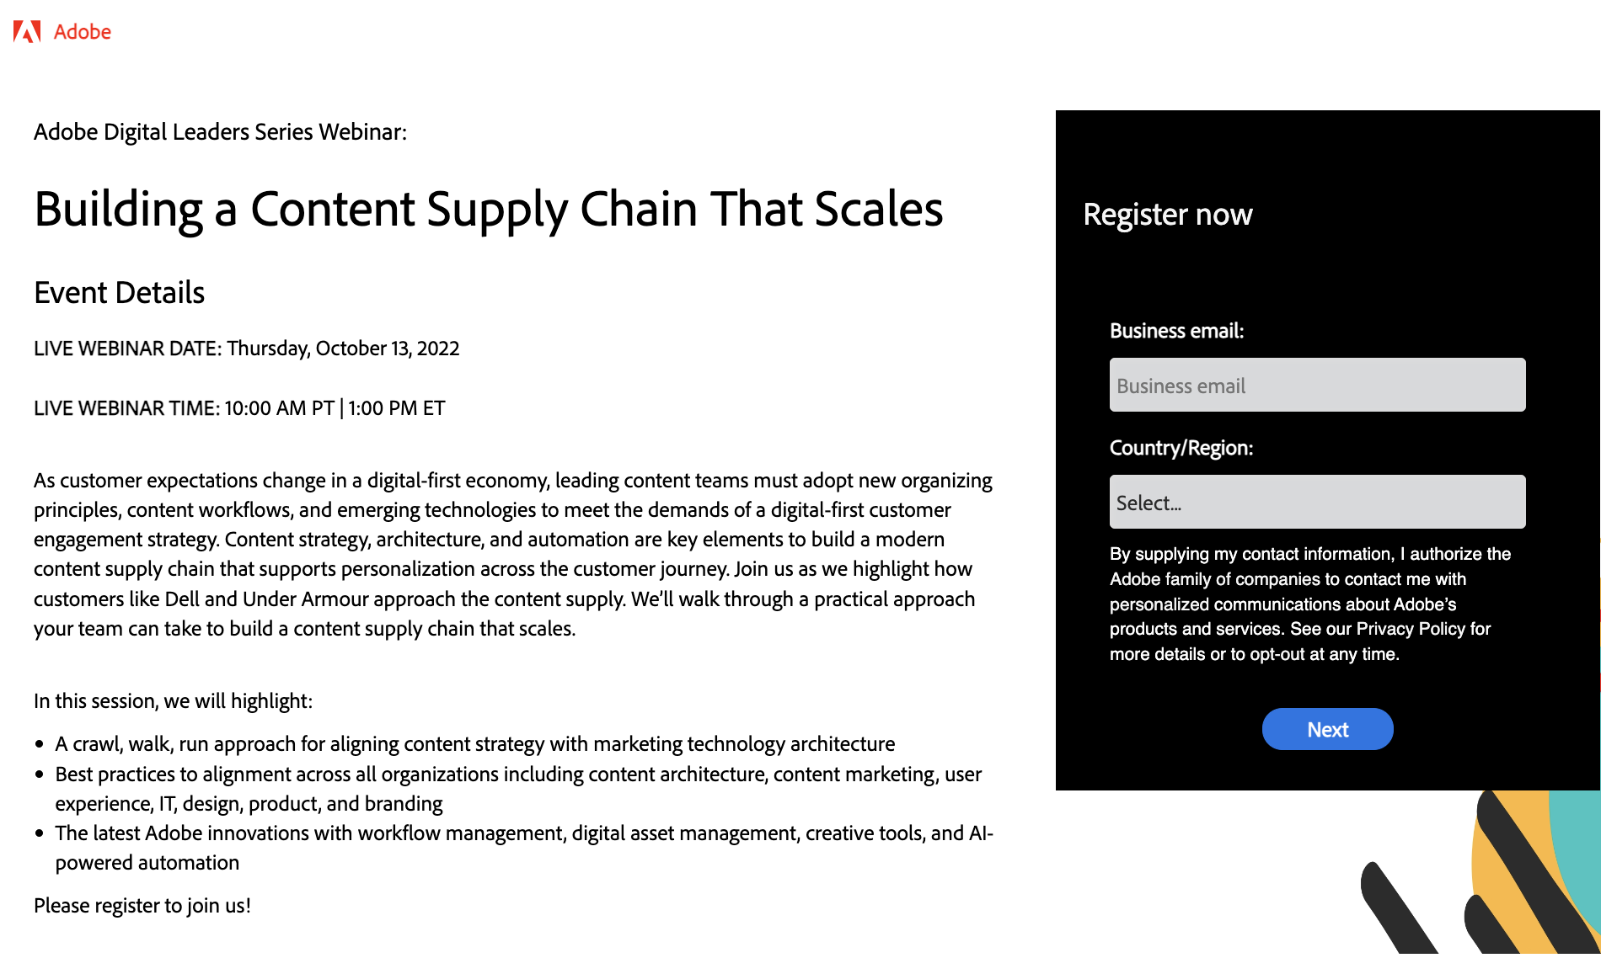Click the Country/Region label
Image resolution: width=1601 pixels, height=958 pixels.
pyautogui.click(x=1181, y=448)
